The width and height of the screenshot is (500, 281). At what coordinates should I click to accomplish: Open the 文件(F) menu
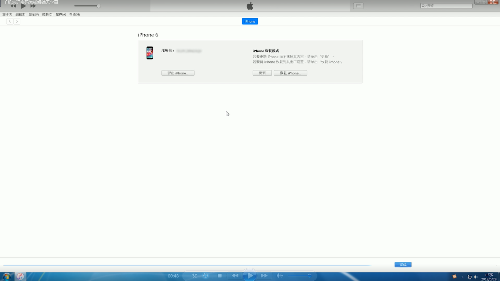tap(7, 14)
